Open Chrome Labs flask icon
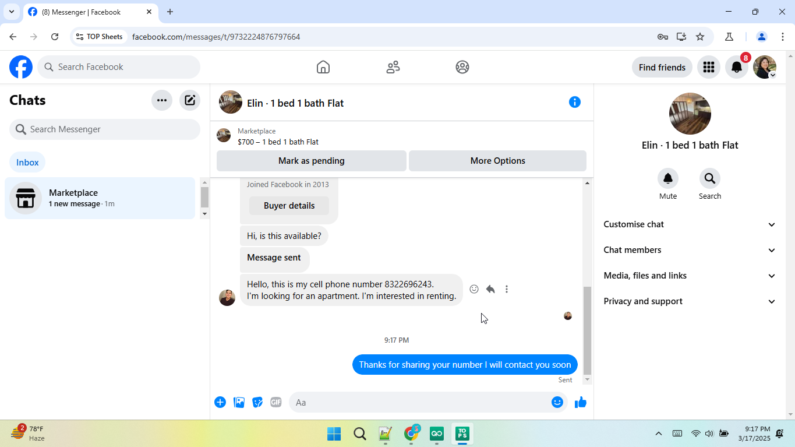Screen dimensions: 795x447 [x=729, y=37]
